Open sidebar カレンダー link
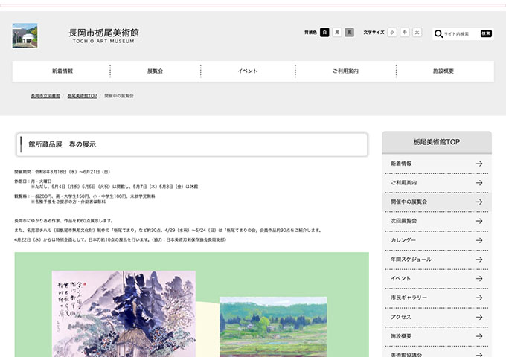This screenshot has height=357, width=506. [437, 240]
